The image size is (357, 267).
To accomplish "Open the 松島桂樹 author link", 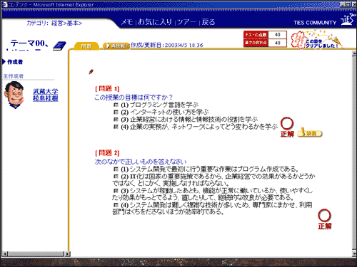I will pos(46,98).
